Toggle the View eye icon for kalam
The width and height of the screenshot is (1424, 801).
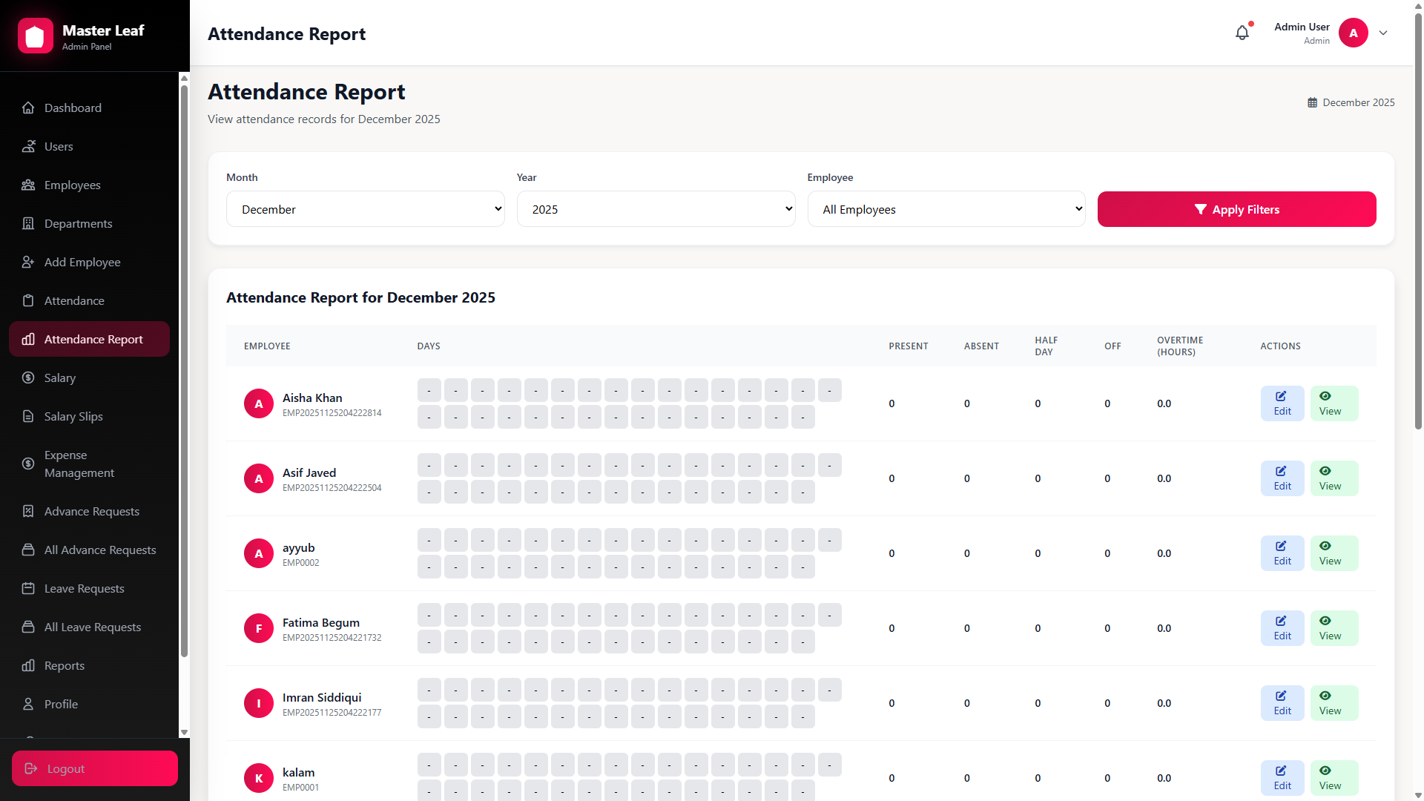coord(1325,771)
